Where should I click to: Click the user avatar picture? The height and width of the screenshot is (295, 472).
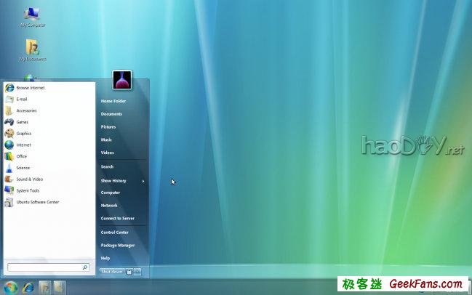pos(121,80)
